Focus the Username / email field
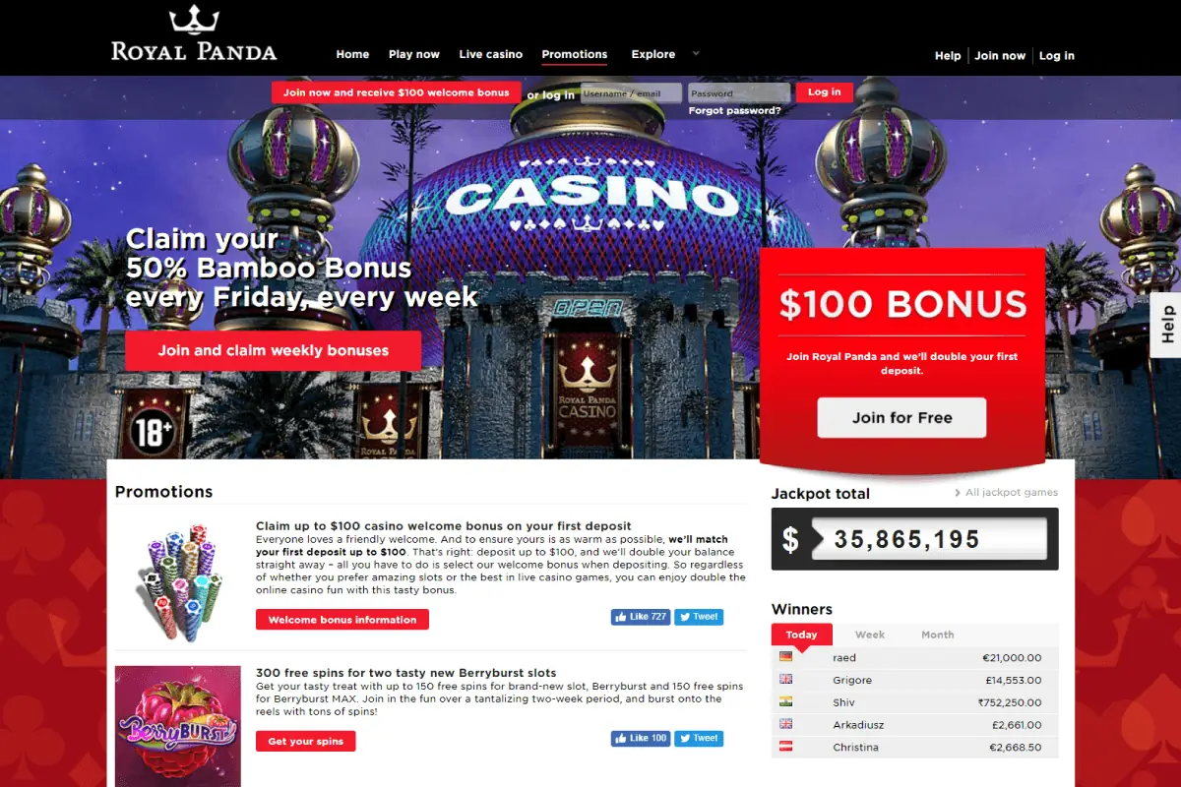 coord(631,93)
